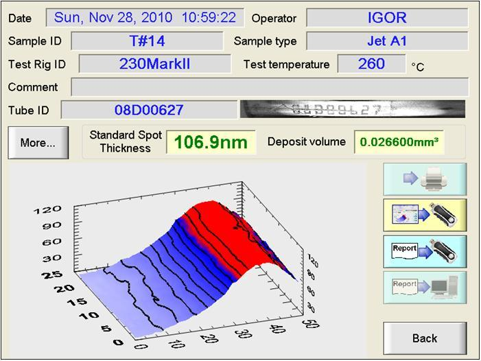Click the Sample ID field T#14

(x=147, y=41)
